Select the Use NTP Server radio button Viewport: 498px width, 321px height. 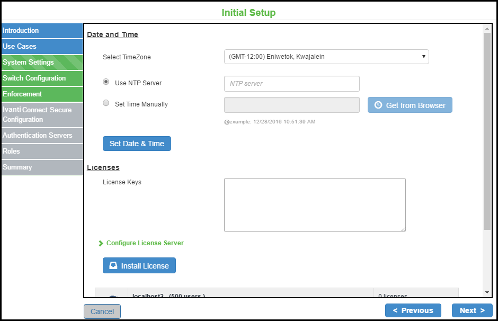tap(106, 83)
